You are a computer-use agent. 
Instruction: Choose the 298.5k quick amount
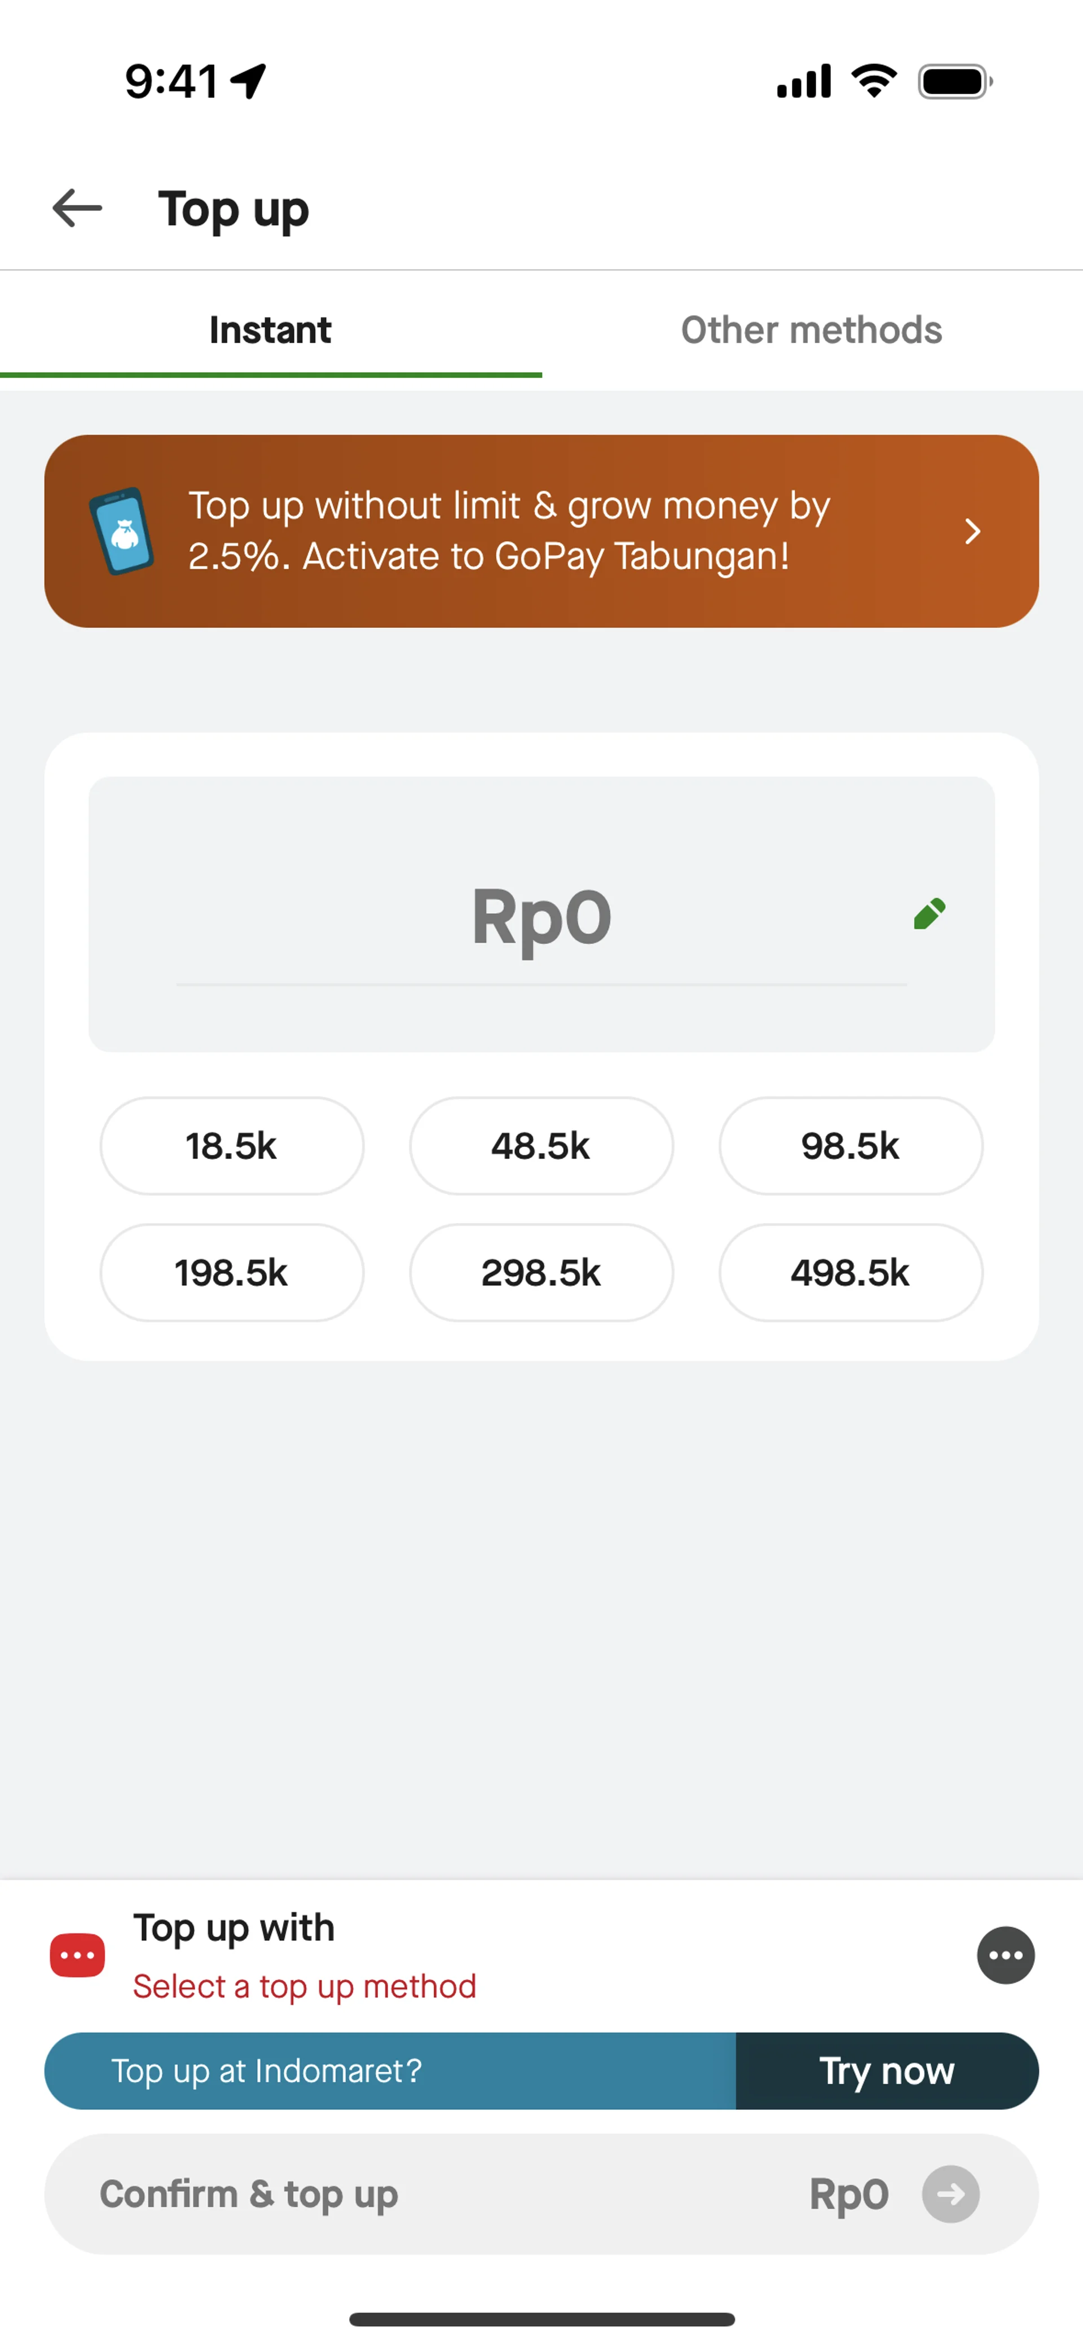[541, 1272]
